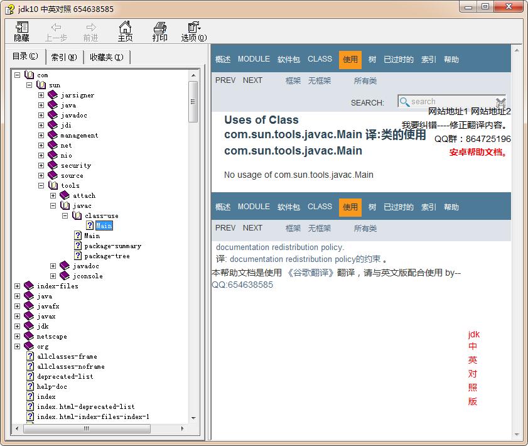
Task: Open the 安卓帮助文档 red link
Action: click(x=478, y=152)
